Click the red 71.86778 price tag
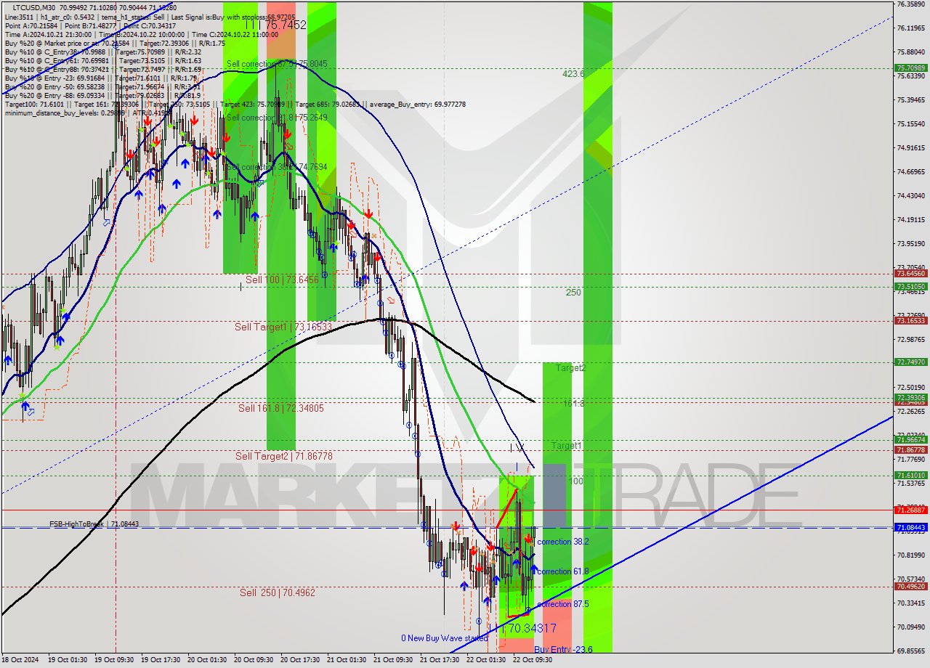 coord(910,450)
